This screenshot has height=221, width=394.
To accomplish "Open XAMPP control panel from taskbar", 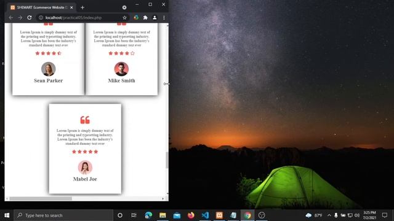I will [219, 215].
